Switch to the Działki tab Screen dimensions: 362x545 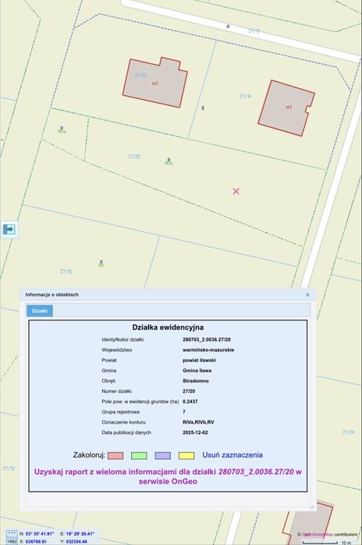point(40,311)
